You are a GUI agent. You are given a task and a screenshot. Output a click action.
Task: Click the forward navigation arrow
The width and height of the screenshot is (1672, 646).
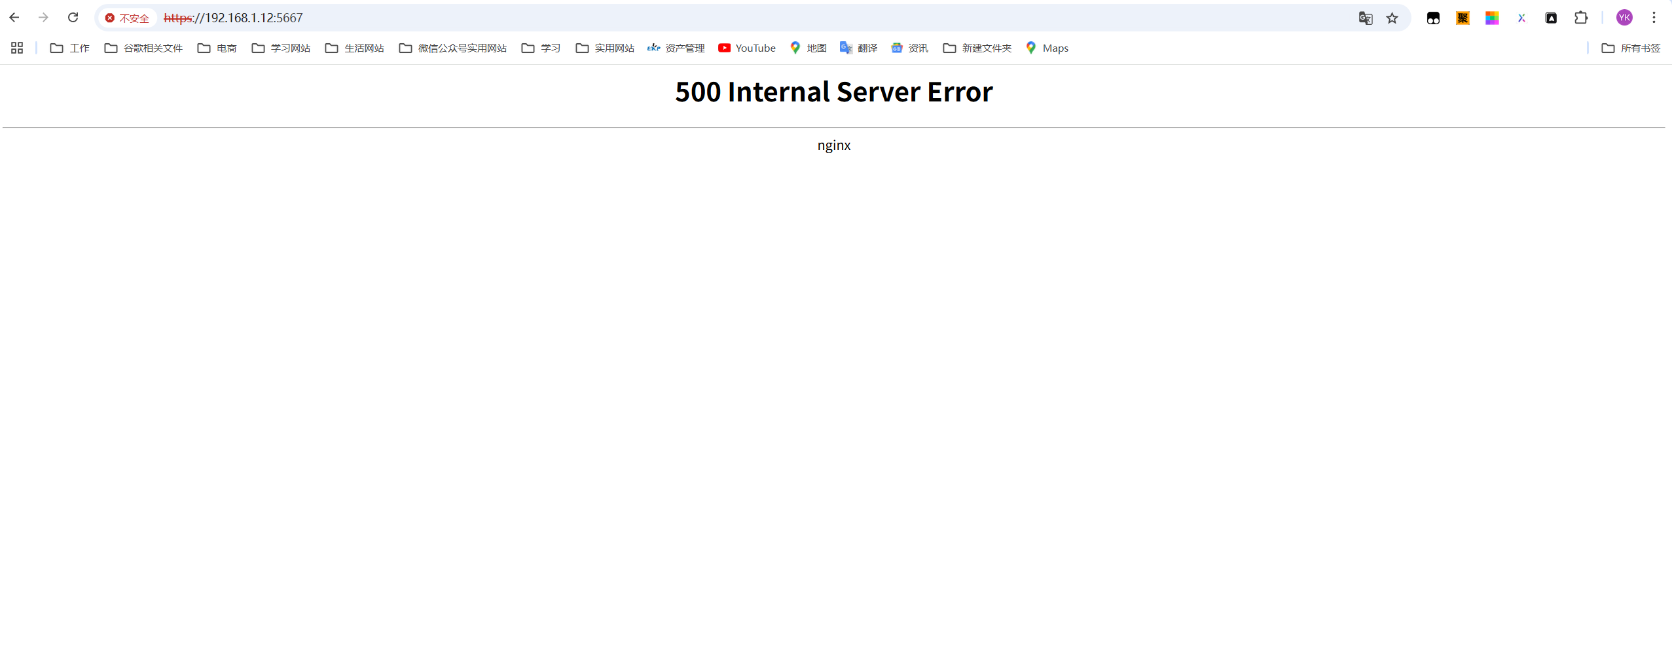pos(43,18)
